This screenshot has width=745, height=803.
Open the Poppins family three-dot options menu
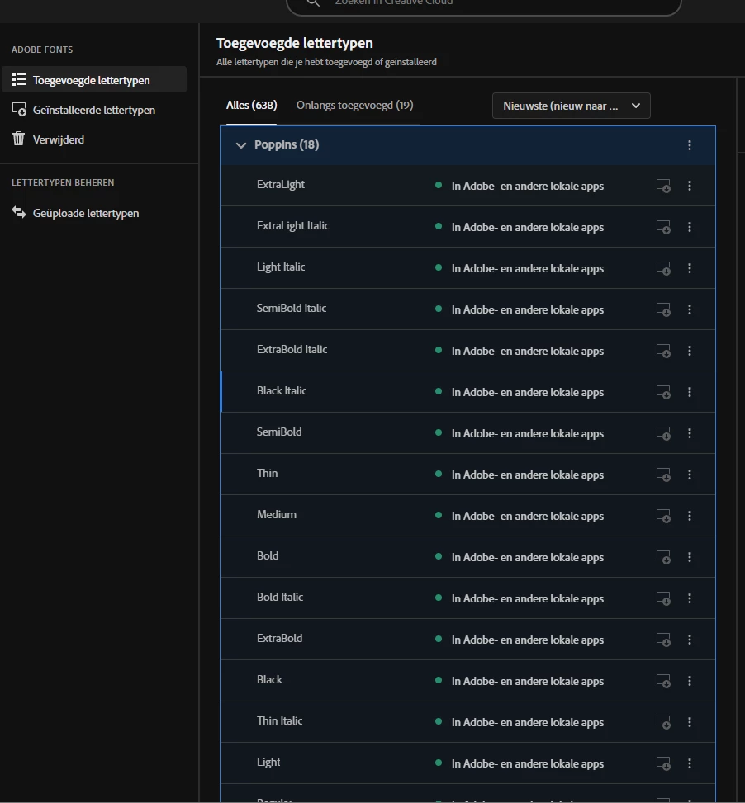(x=689, y=145)
